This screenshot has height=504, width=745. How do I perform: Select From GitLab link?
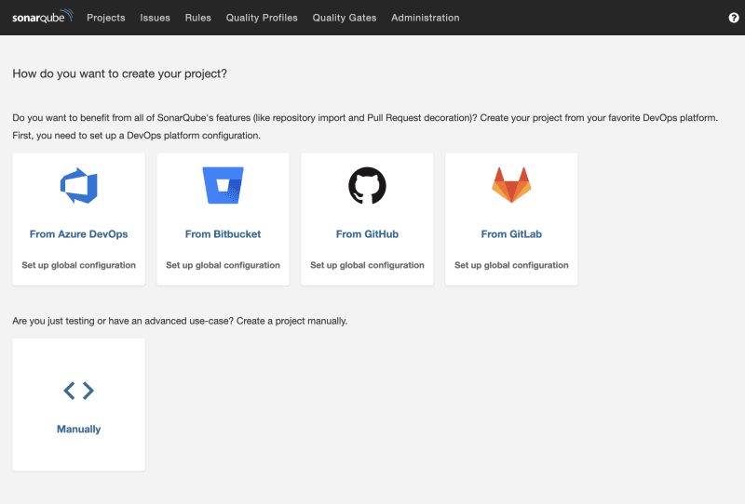(x=511, y=234)
